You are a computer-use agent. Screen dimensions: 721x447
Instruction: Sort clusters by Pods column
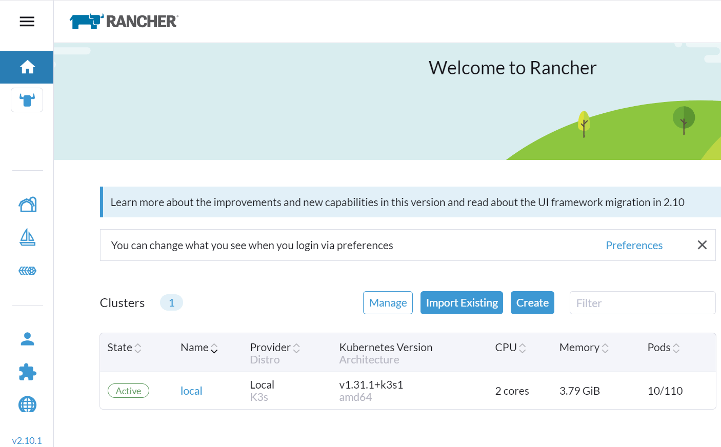pos(664,348)
